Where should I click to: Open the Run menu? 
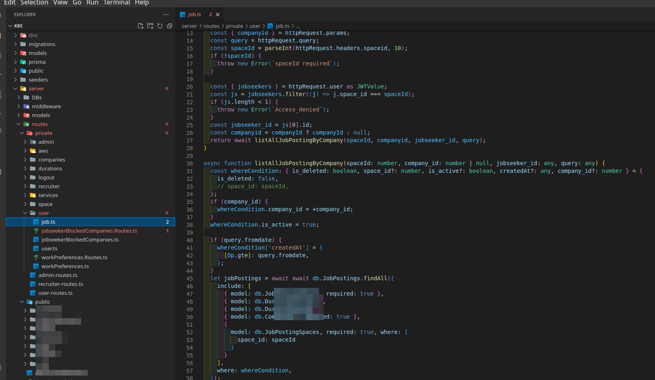[x=92, y=3]
